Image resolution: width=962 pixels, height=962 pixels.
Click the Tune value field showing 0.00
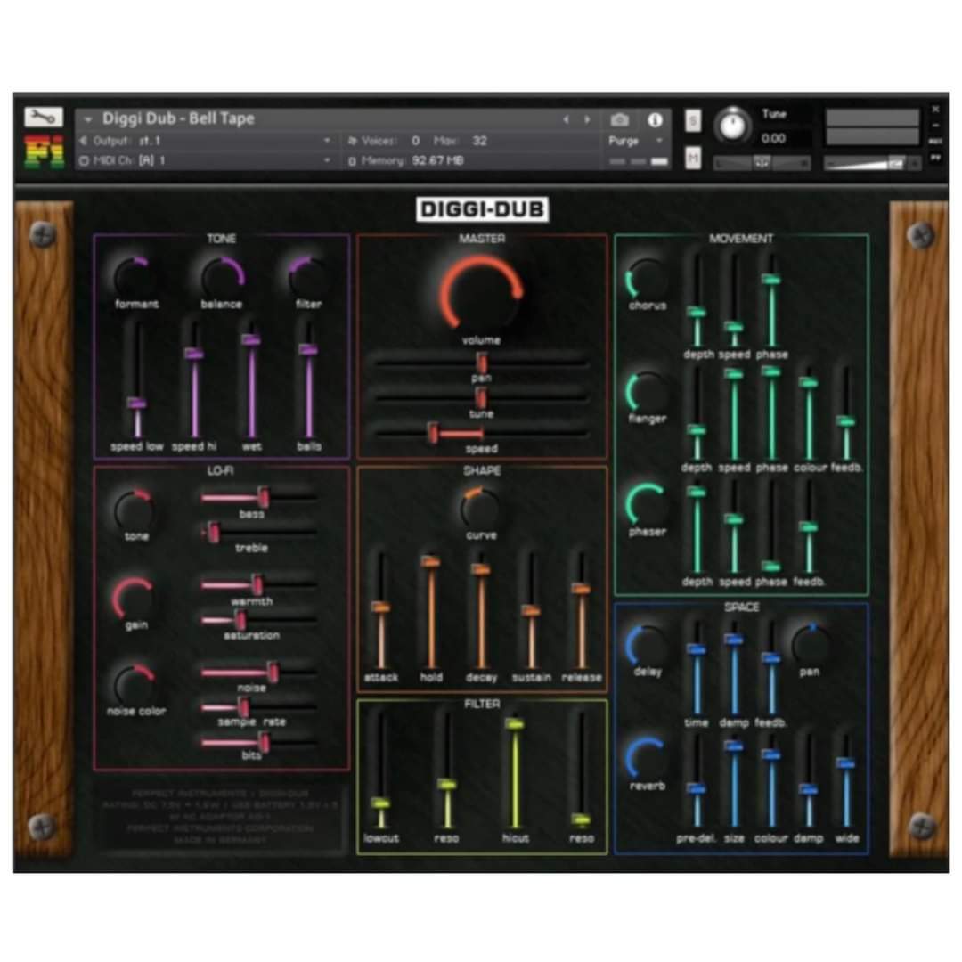[x=774, y=139]
